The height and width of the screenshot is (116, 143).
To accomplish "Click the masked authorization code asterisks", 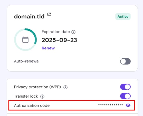I will [x=111, y=105].
